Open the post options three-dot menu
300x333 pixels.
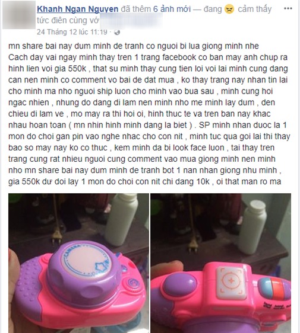click(x=288, y=8)
